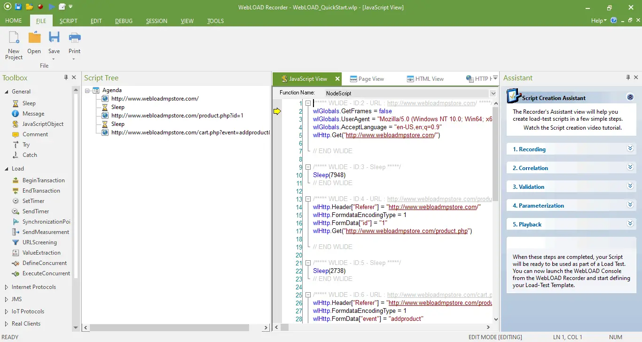The height and width of the screenshot is (342, 642).
Task: Click the quick access edit script icon
Action: [63, 7]
